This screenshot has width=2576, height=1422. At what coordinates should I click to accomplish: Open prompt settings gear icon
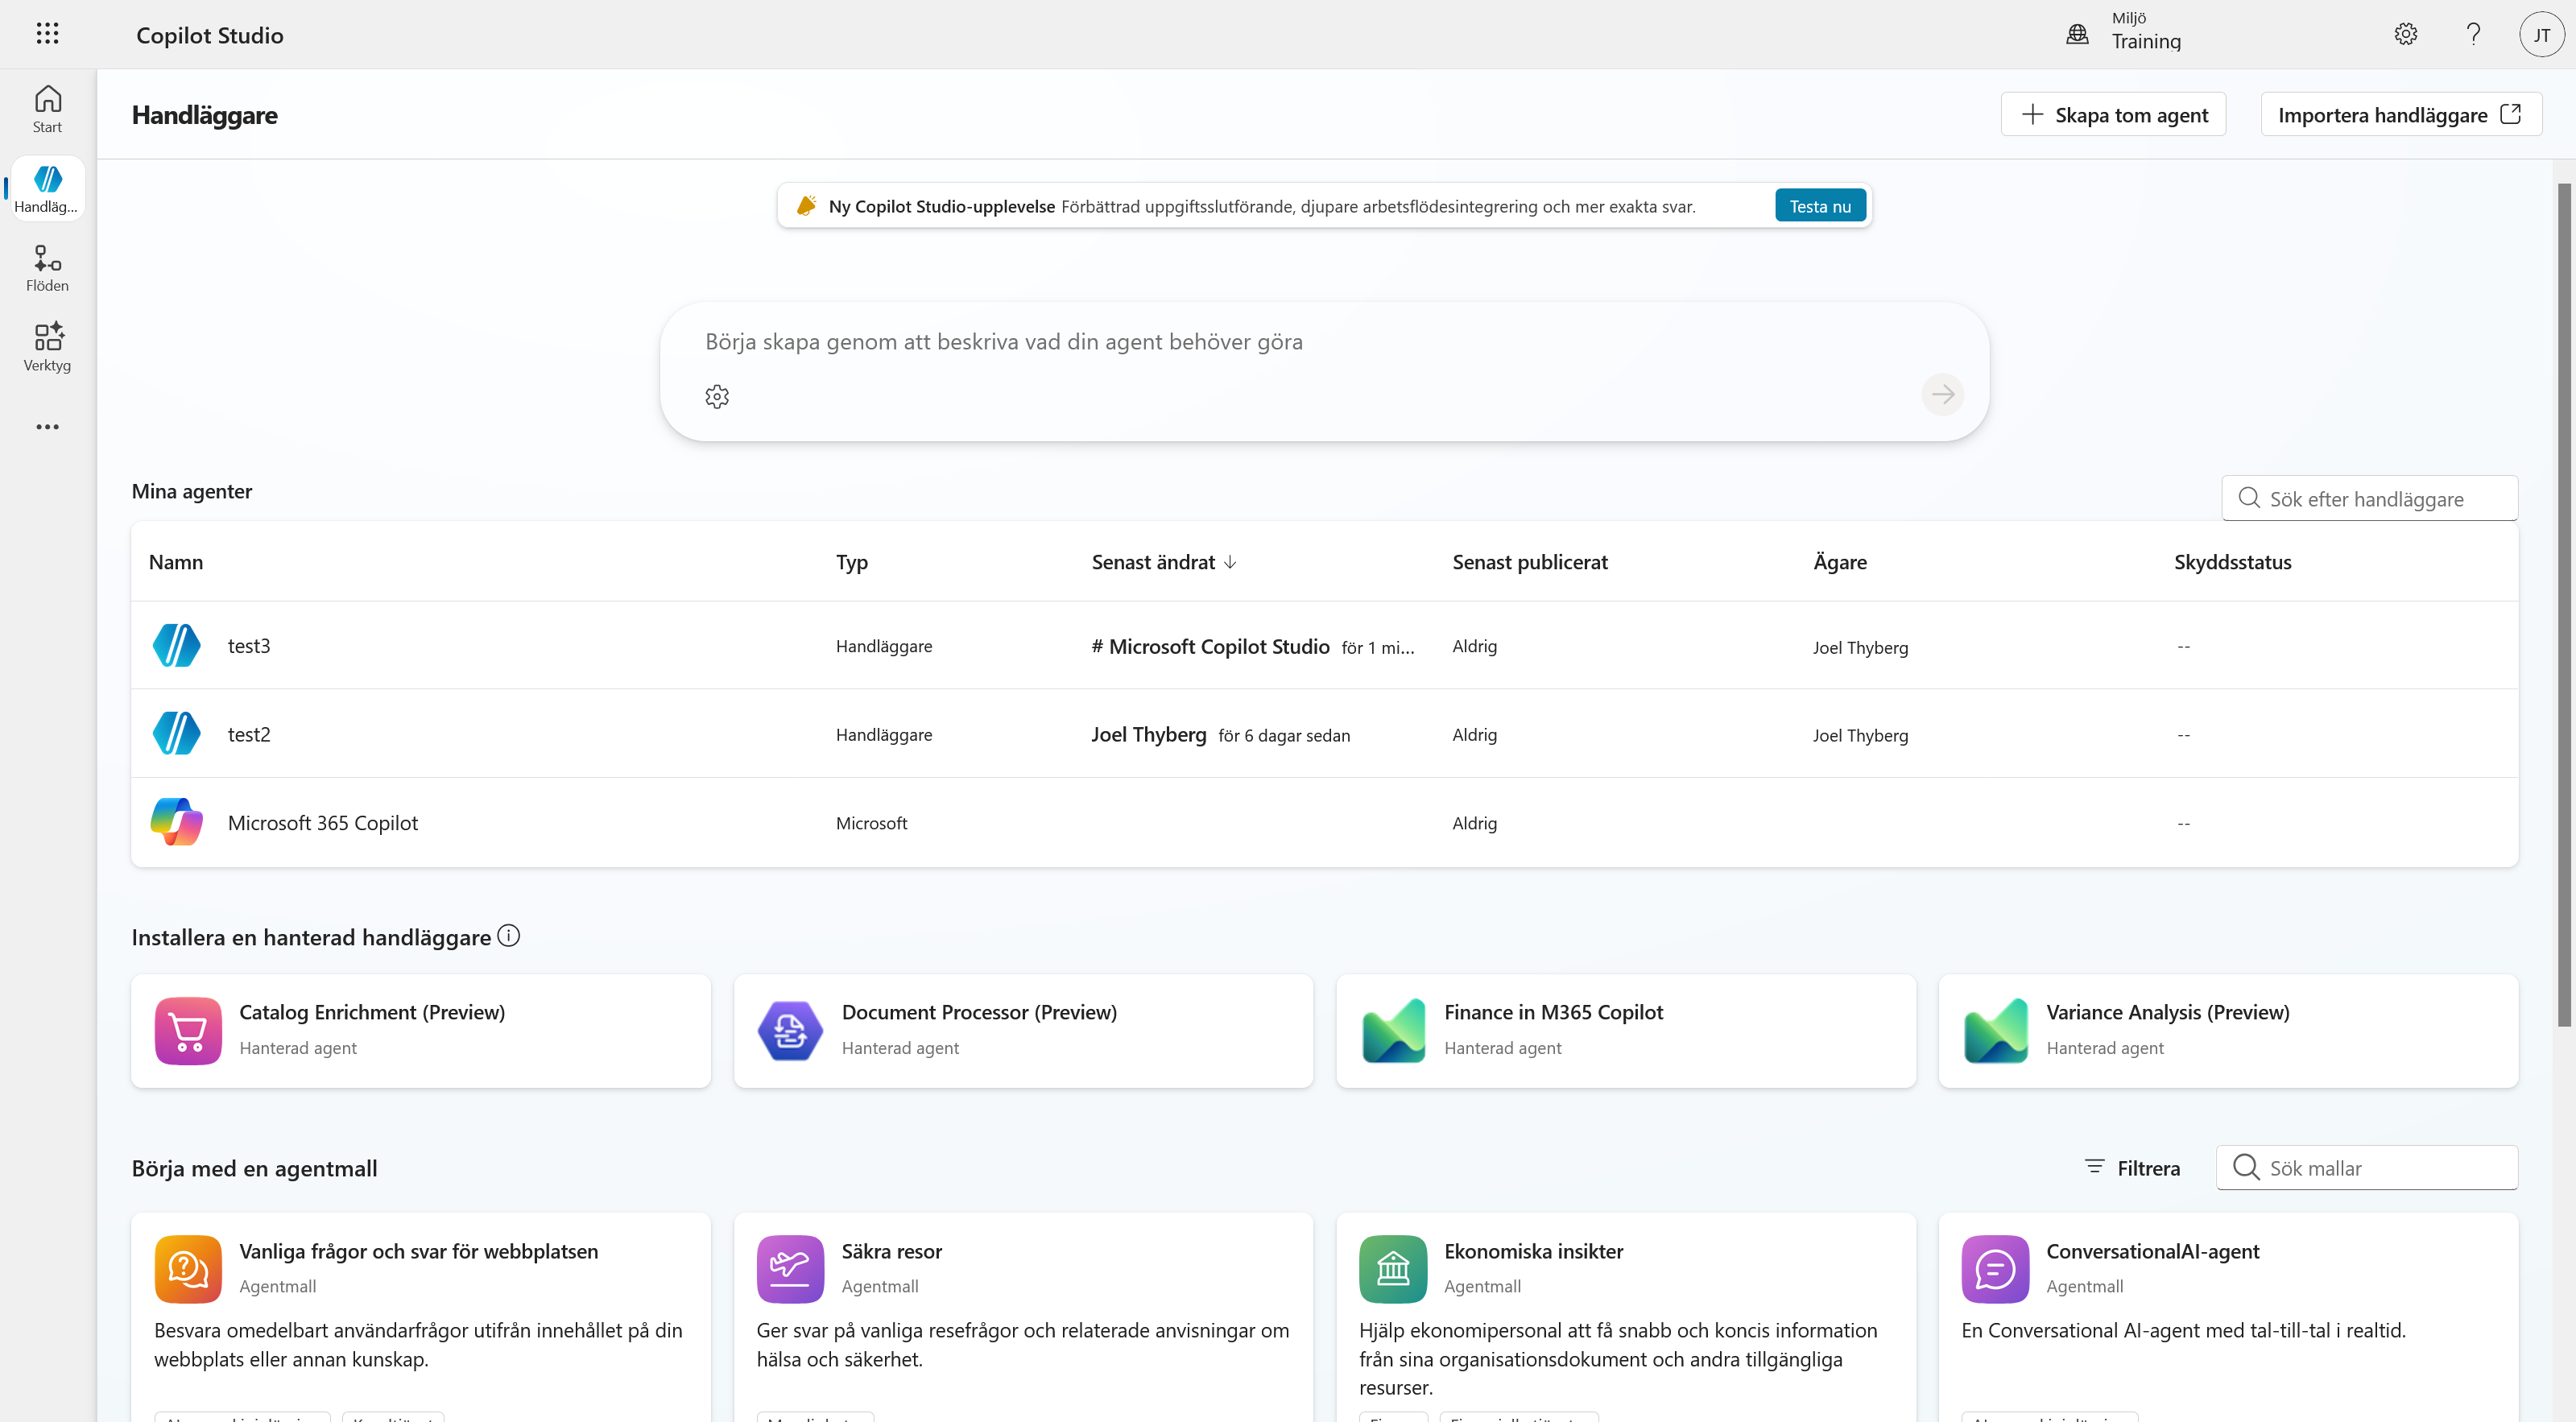tap(717, 396)
